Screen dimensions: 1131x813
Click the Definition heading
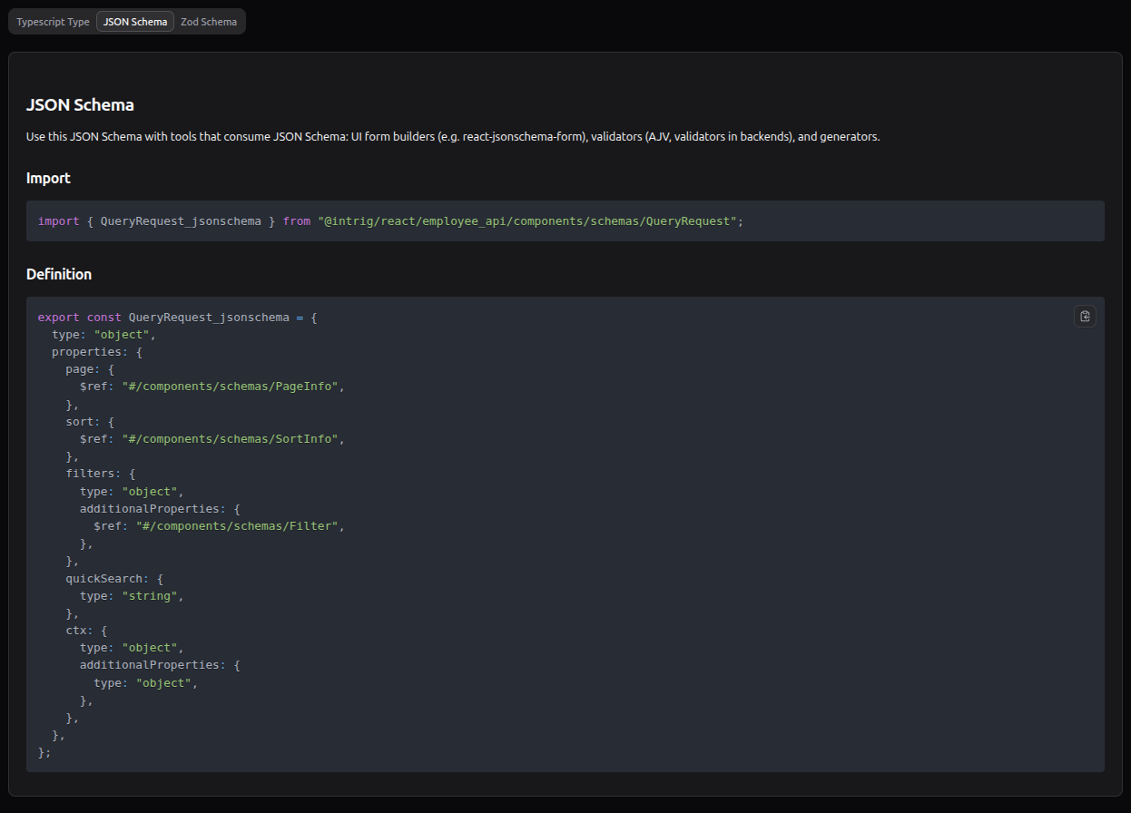pos(58,274)
